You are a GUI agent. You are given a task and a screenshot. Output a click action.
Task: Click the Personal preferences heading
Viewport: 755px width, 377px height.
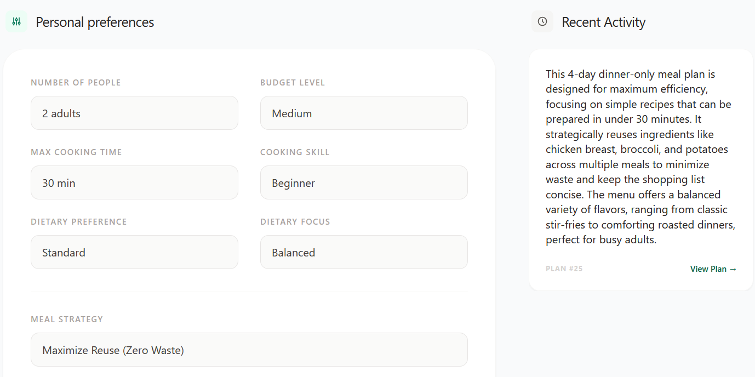pos(95,22)
